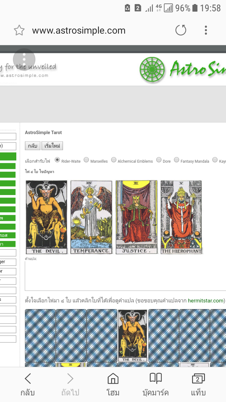
Task: Click The Devil card in spread
Action: click(46, 217)
